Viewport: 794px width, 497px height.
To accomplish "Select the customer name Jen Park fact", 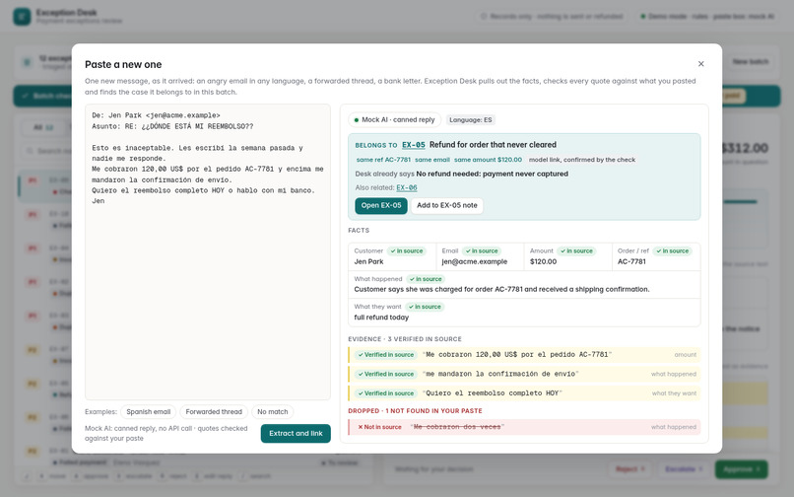I will [x=368, y=261].
